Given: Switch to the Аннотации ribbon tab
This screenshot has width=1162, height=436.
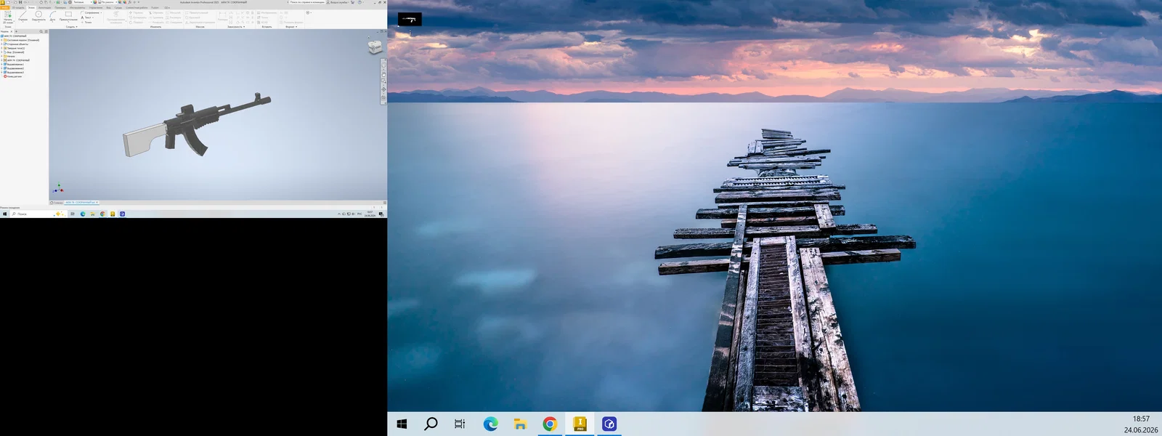Looking at the screenshot, I should [44, 7].
